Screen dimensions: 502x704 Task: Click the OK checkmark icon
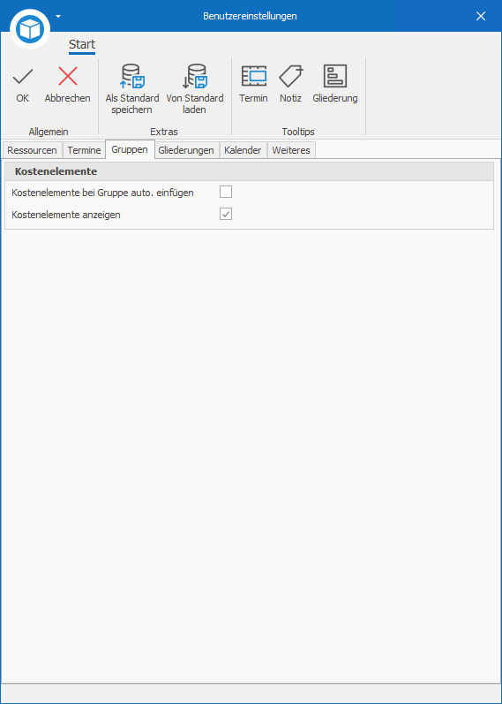(22, 76)
